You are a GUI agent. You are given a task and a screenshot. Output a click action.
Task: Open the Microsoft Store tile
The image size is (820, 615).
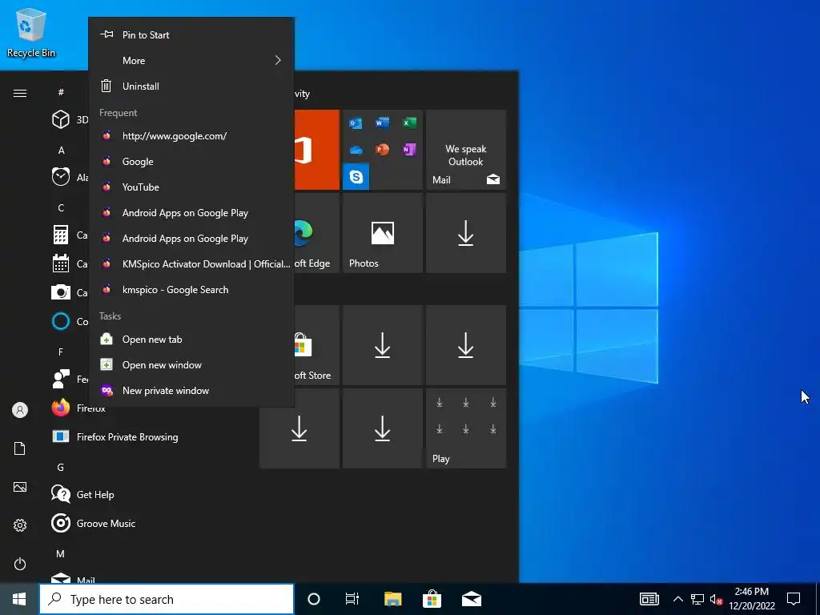click(317, 345)
